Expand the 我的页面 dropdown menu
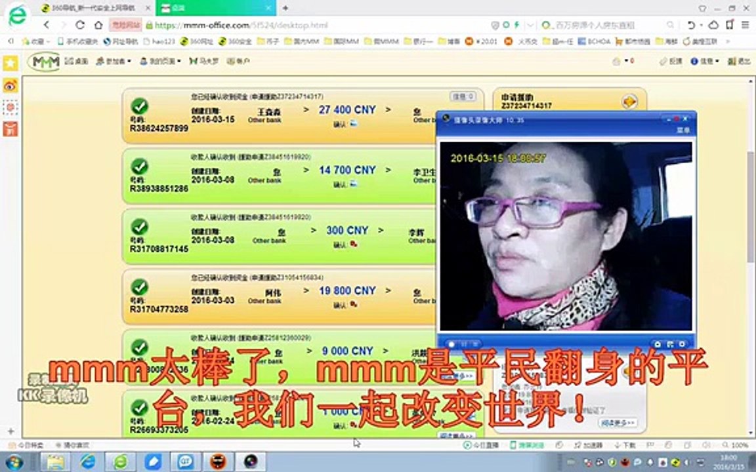756x472 pixels. [x=160, y=61]
